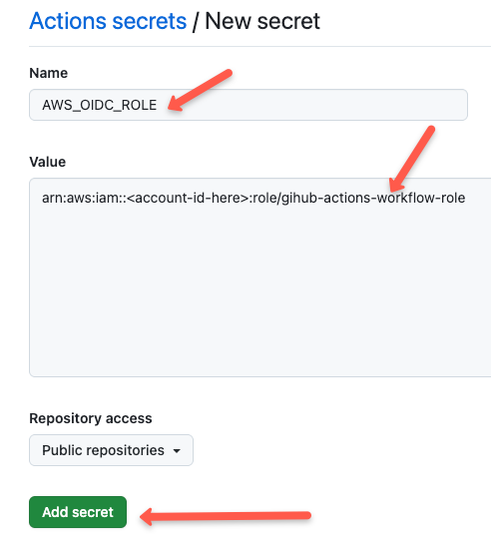Click the Name field label
The height and width of the screenshot is (542, 491).
click(x=48, y=73)
